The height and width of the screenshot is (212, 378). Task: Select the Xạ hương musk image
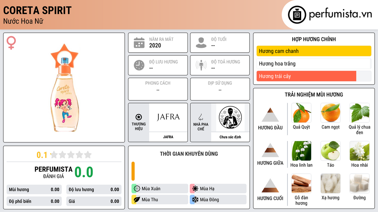click(x=330, y=183)
